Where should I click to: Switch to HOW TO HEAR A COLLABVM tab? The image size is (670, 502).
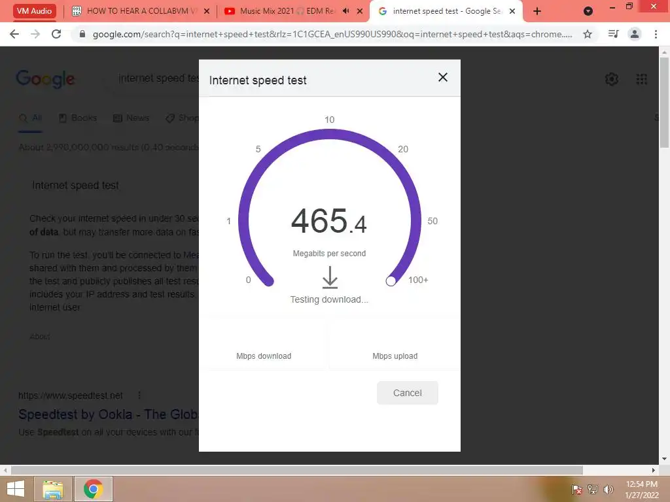[141, 11]
